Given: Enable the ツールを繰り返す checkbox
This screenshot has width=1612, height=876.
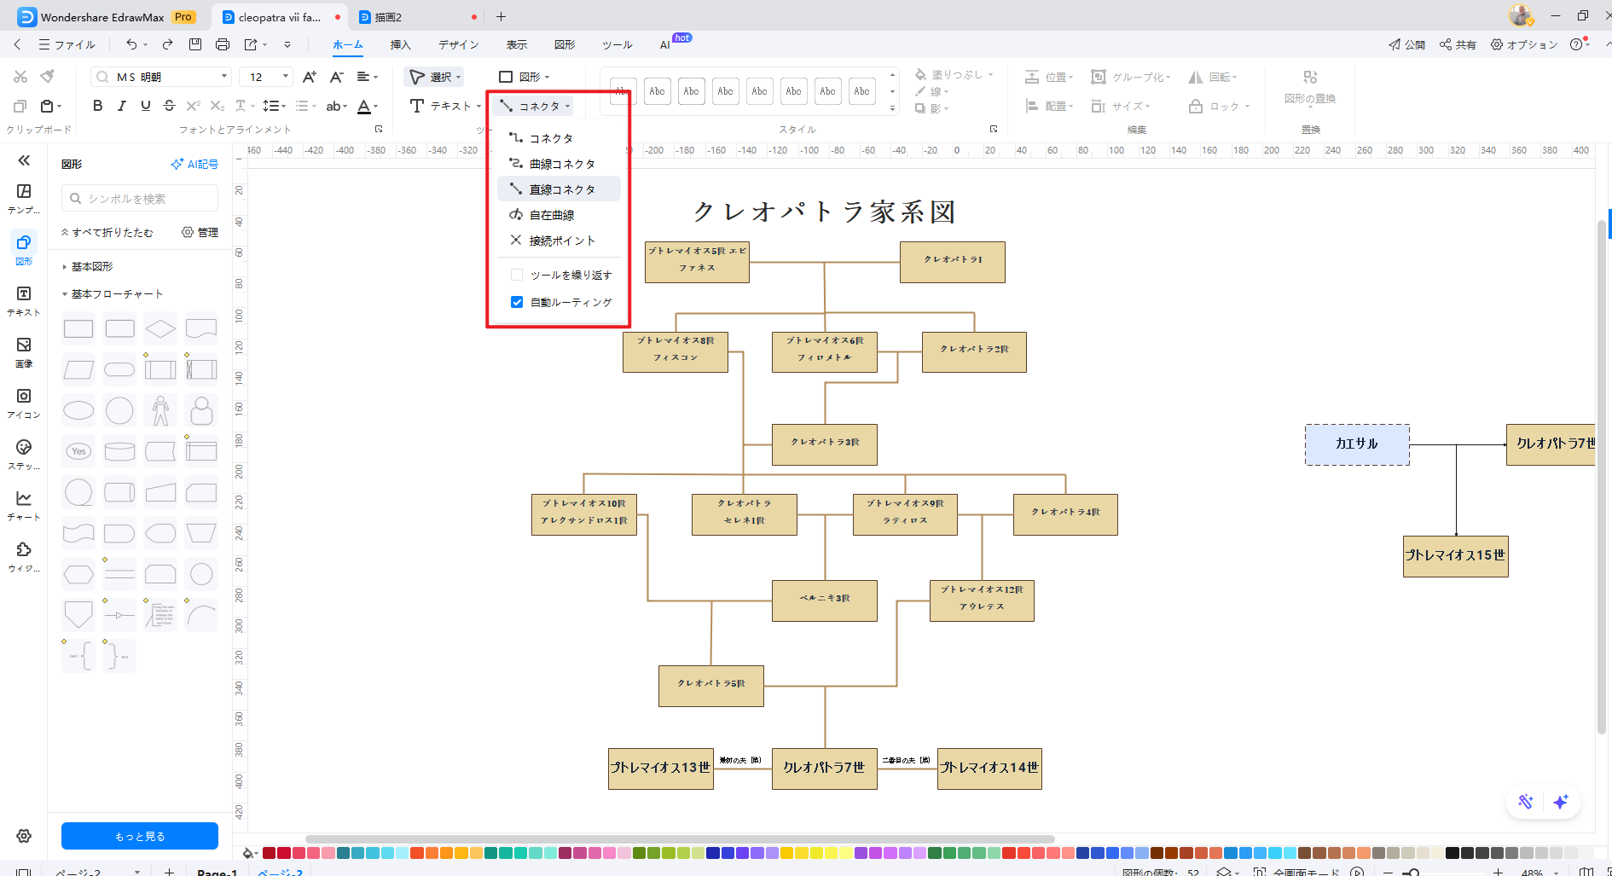Looking at the screenshot, I should (x=517, y=274).
